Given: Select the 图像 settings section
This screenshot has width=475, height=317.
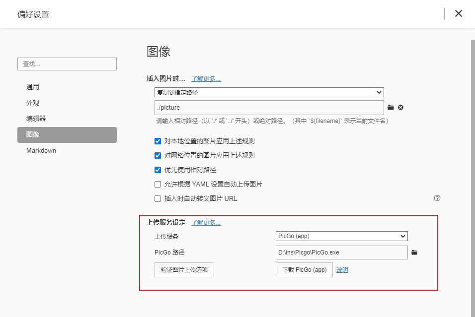Looking at the screenshot, I should tap(67, 134).
